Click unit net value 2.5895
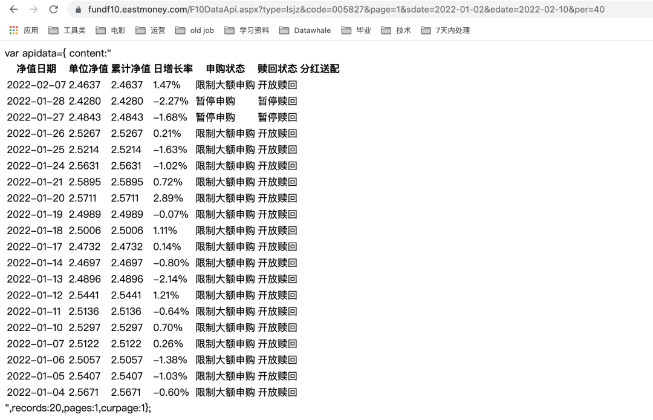This screenshot has height=420, width=653. [85, 182]
